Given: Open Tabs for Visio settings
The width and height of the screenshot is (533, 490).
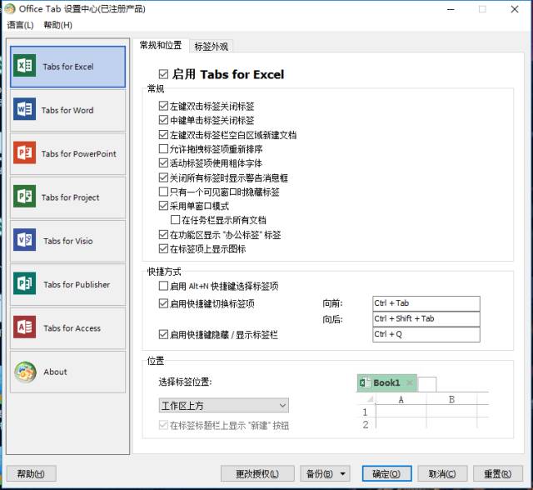Looking at the screenshot, I should click(67, 240).
